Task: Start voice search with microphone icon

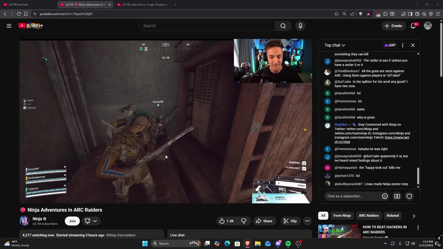Action: (x=300, y=26)
